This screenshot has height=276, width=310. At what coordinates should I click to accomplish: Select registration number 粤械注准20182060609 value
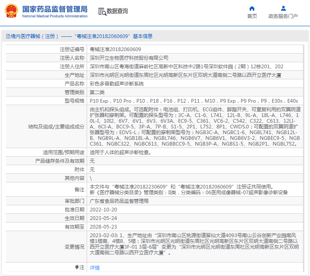coord(115,49)
